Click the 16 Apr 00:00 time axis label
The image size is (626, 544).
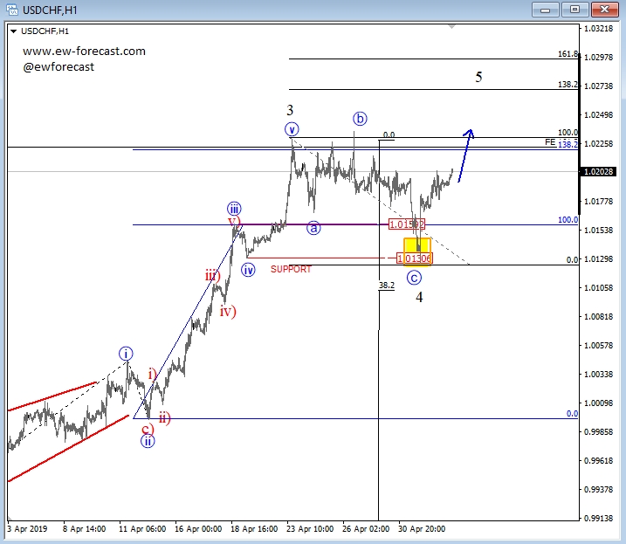pyautogui.click(x=198, y=529)
